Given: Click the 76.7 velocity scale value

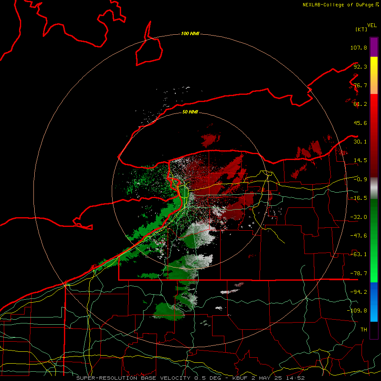Looking at the screenshot, I should [x=360, y=85].
